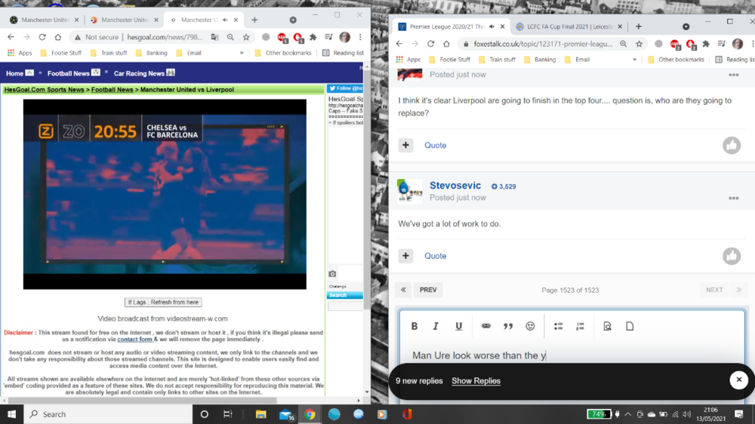Click the hesgoal horizontal scrollbar
Screen dimensions: 755x424
[x=142, y=401]
